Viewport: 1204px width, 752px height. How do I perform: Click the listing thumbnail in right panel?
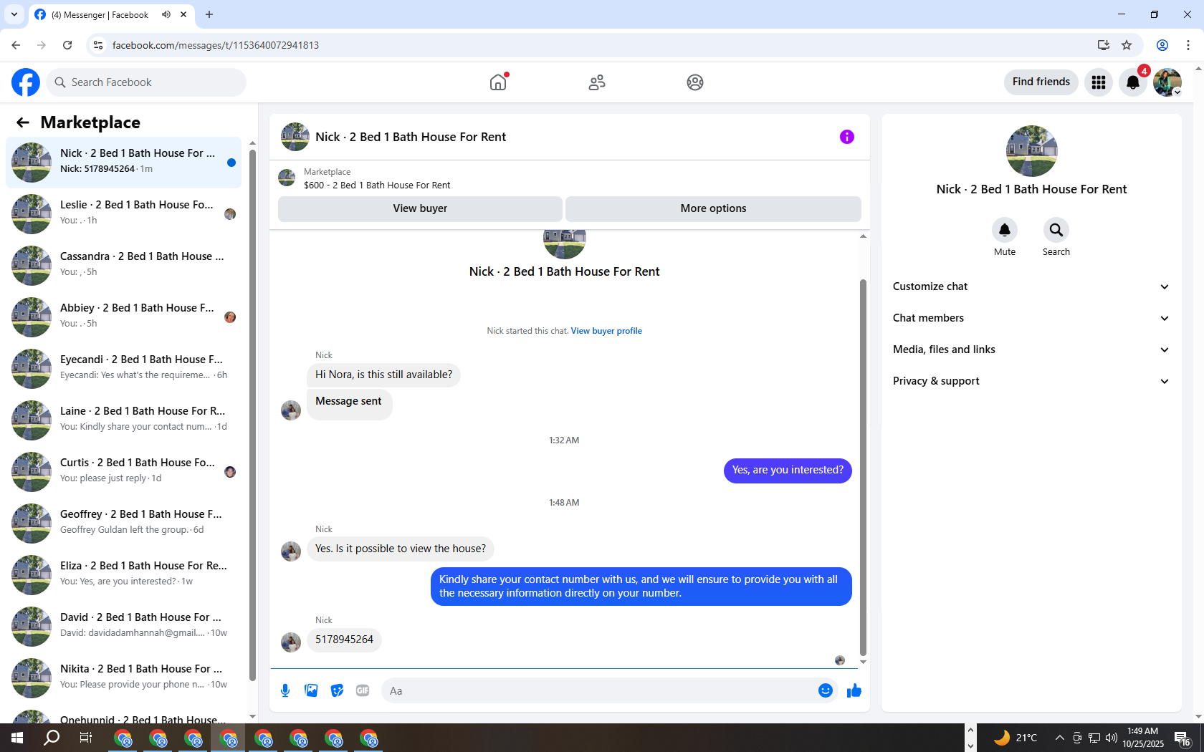[1031, 151]
